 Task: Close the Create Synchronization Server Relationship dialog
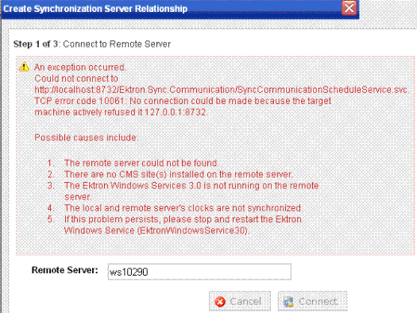click(349, 8)
